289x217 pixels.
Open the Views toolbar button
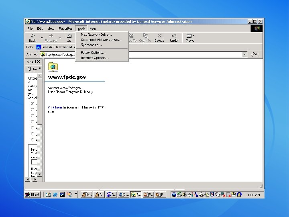(x=190, y=38)
